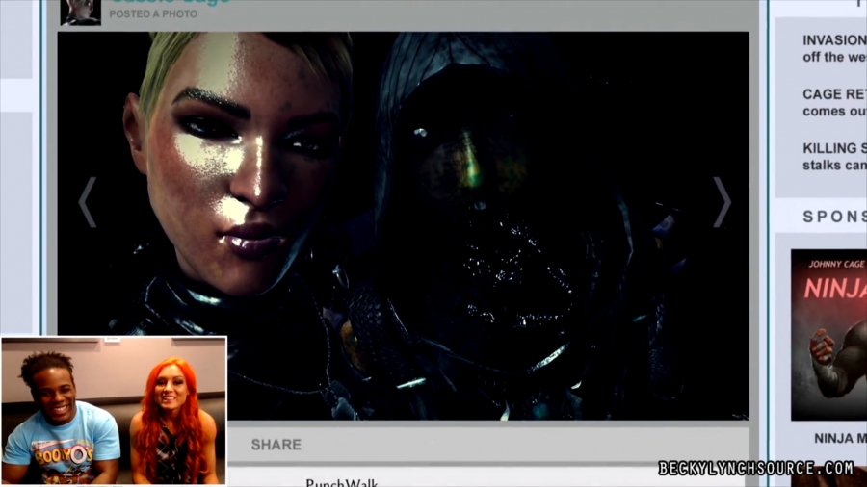The height and width of the screenshot is (487, 867).
Task: Open the CAGE RET... news story
Action: coord(834,103)
